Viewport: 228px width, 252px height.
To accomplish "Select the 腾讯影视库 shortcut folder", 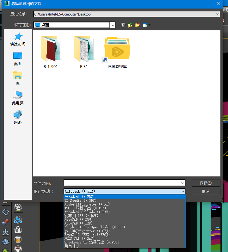I will pyautogui.click(x=117, y=52).
